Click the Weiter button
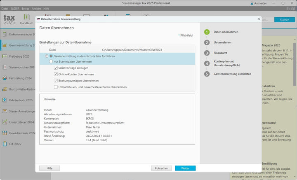The image size is (297, 180). click(185, 168)
